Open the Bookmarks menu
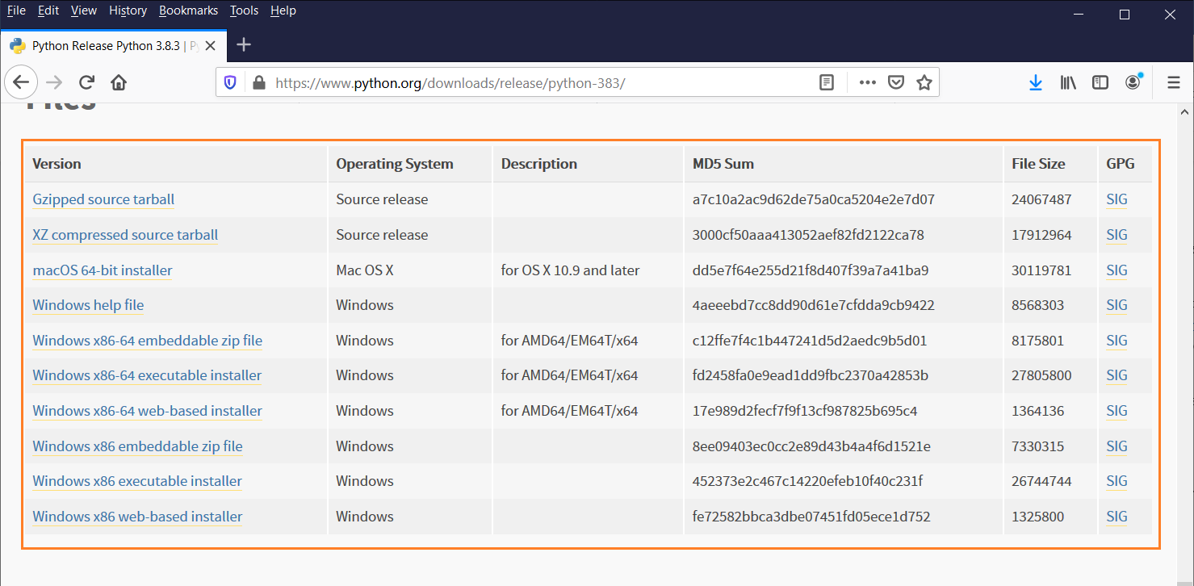Screen dimensions: 1194x586 [x=188, y=10]
